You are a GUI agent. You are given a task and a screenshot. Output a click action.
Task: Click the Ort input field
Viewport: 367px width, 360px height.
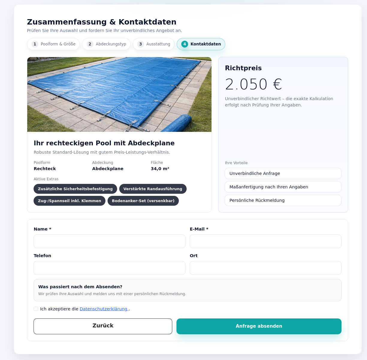[265, 268]
